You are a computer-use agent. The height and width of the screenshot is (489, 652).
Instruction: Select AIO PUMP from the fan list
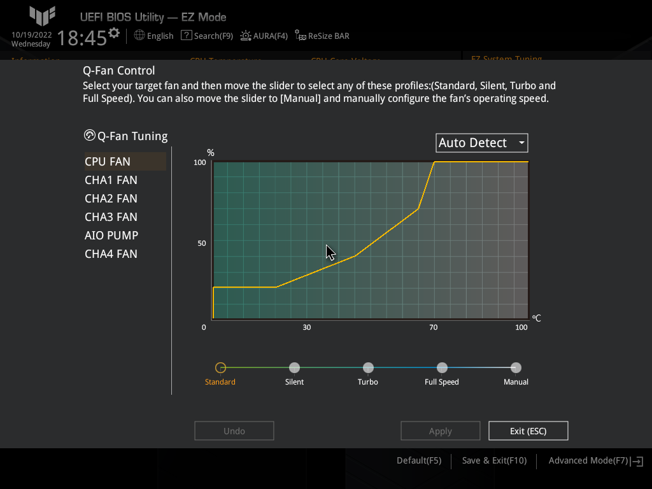(x=111, y=235)
